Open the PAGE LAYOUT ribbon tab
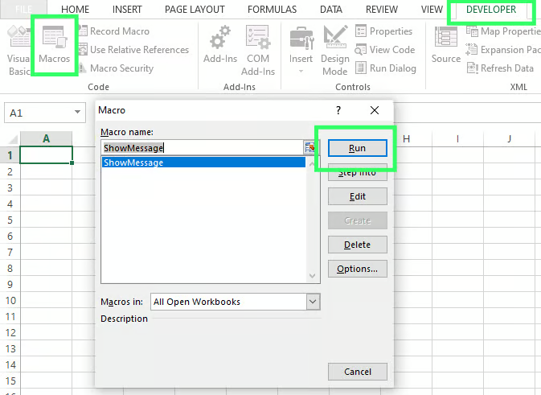This screenshot has height=395, width=541. point(195,10)
